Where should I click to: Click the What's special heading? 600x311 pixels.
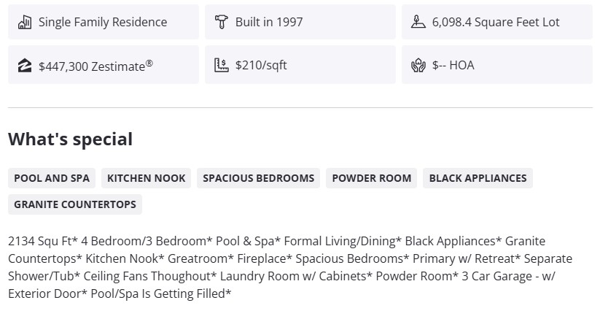[71, 139]
